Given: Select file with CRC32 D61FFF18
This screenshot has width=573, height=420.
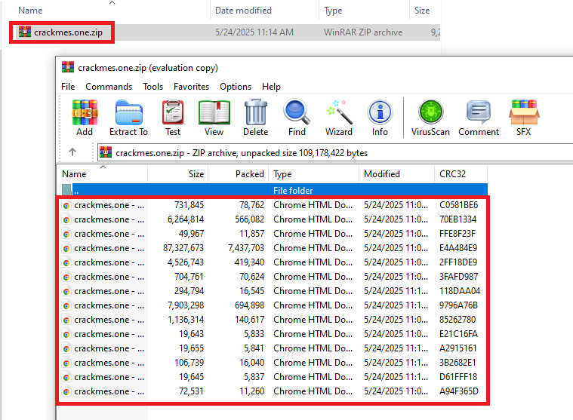Looking at the screenshot, I should coord(273,377).
